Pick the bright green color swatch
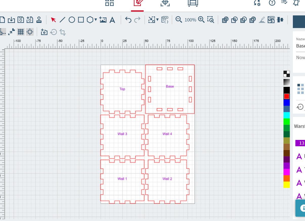The height and width of the screenshot is (221, 305). (287, 121)
